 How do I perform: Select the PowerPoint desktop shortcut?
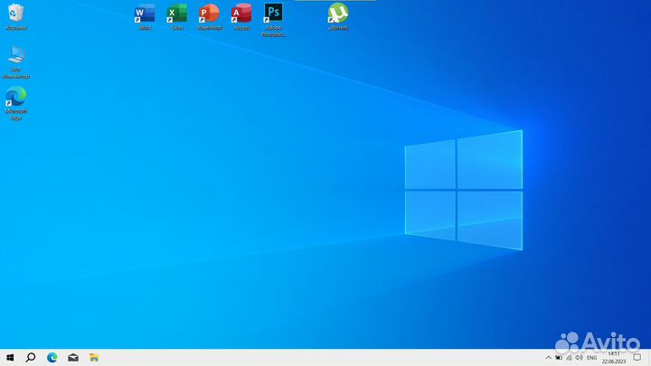pyautogui.click(x=209, y=16)
